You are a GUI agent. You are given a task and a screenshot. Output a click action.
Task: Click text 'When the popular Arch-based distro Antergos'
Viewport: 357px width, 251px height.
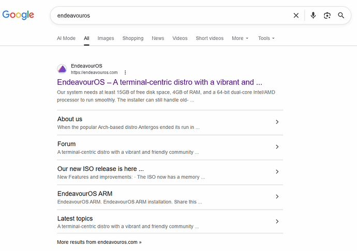coord(108,127)
